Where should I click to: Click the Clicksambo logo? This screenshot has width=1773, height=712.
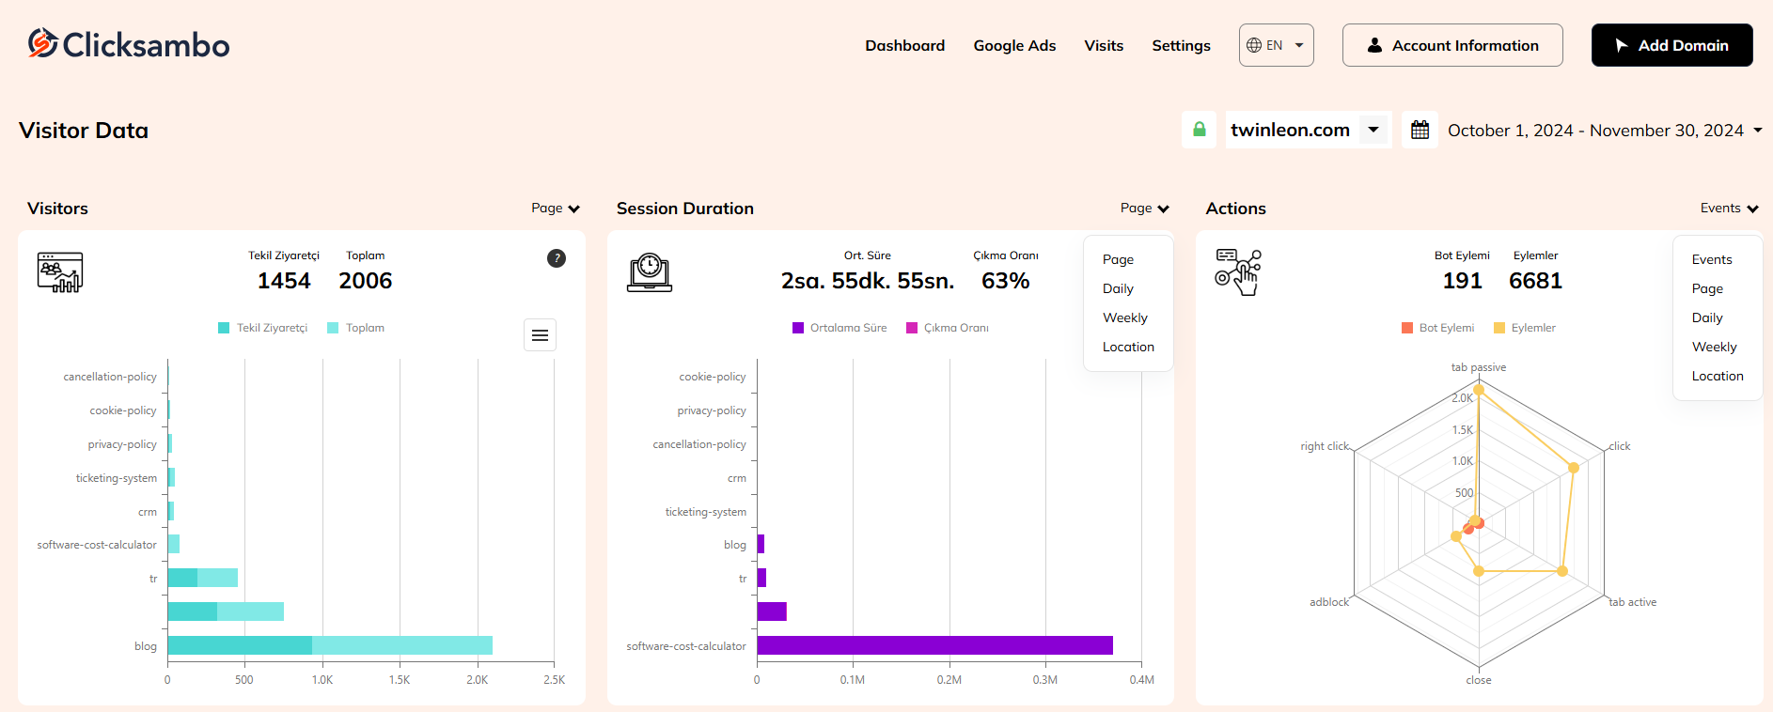tap(129, 44)
